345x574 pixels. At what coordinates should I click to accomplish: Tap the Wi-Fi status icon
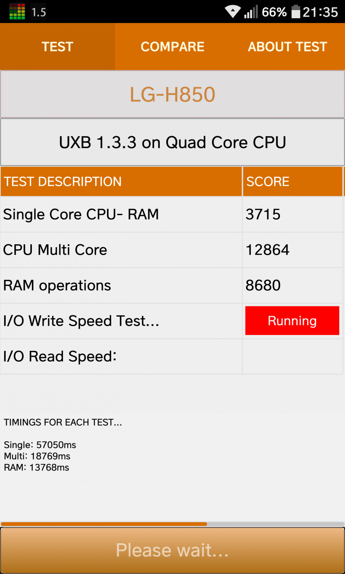[x=233, y=12]
